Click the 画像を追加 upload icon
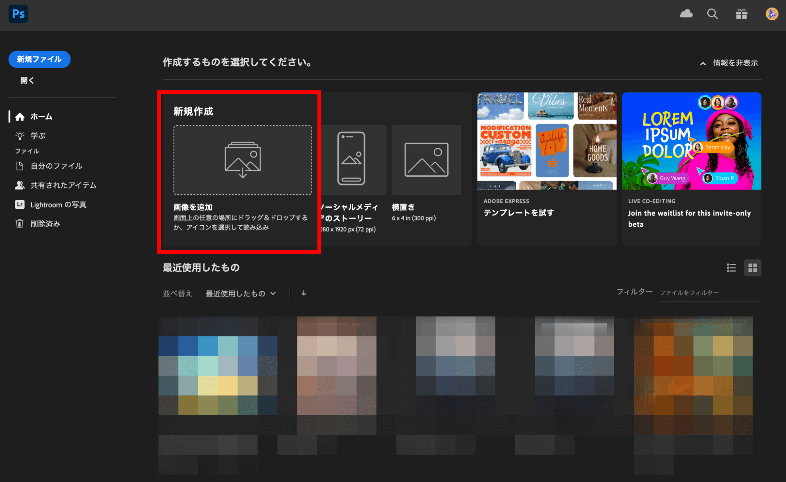 (242, 160)
